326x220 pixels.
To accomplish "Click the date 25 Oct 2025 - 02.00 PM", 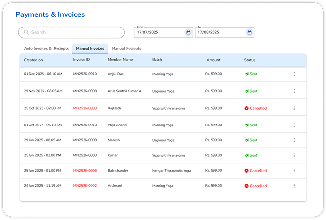I will [43, 108].
